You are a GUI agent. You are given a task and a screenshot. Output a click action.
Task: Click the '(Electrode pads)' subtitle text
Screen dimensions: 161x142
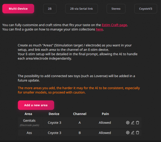pos(29,125)
